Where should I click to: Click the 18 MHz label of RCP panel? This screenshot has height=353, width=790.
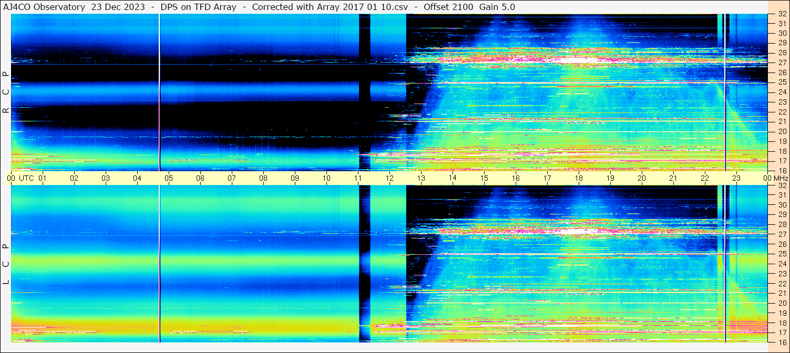[x=782, y=151]
